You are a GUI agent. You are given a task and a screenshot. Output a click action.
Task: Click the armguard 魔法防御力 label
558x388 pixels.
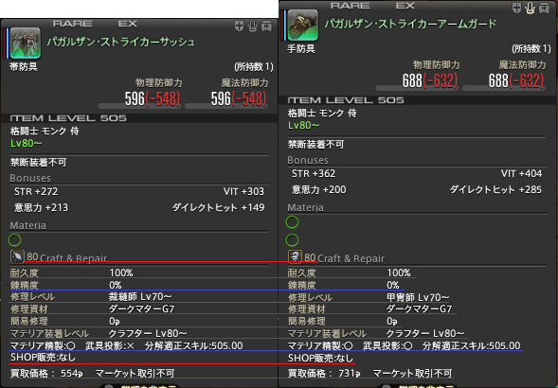(522, 64)
